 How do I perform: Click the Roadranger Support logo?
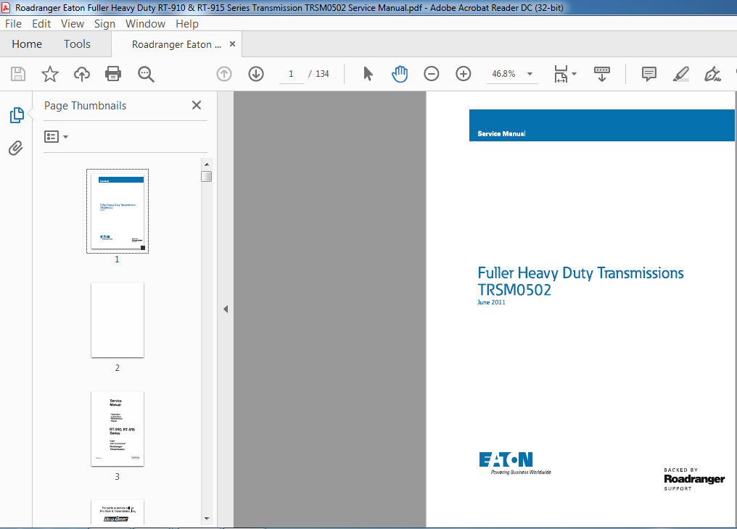(694, 479)
